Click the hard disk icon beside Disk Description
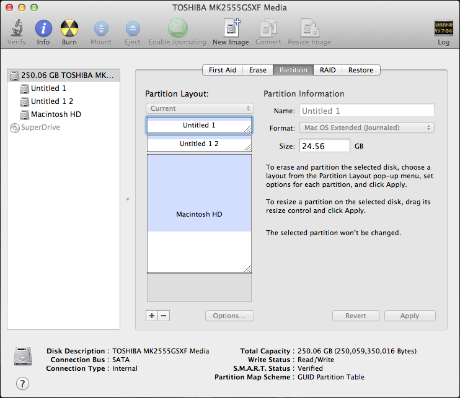 click(x=23, y=357)
